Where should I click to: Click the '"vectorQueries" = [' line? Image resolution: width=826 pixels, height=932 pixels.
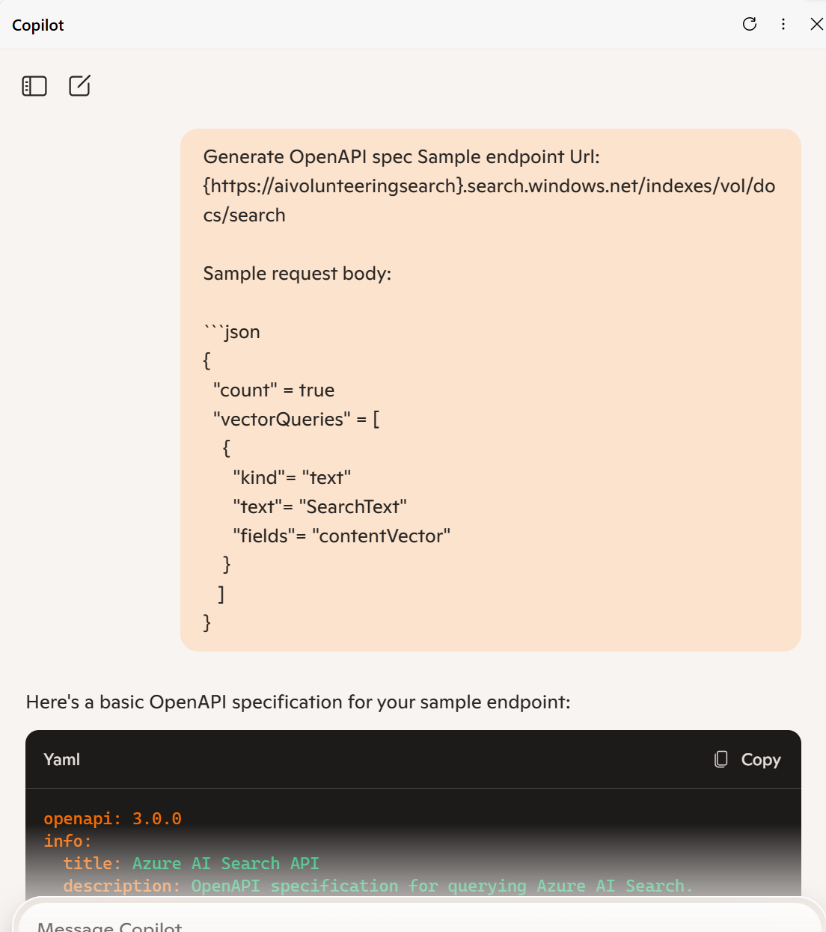[x=296, y=420]
